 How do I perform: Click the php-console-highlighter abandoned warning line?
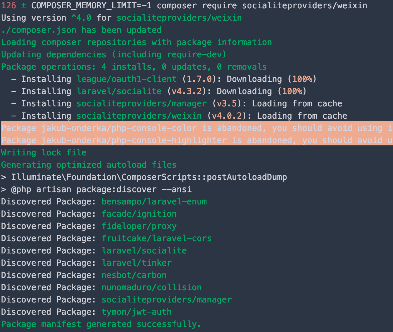197,140
